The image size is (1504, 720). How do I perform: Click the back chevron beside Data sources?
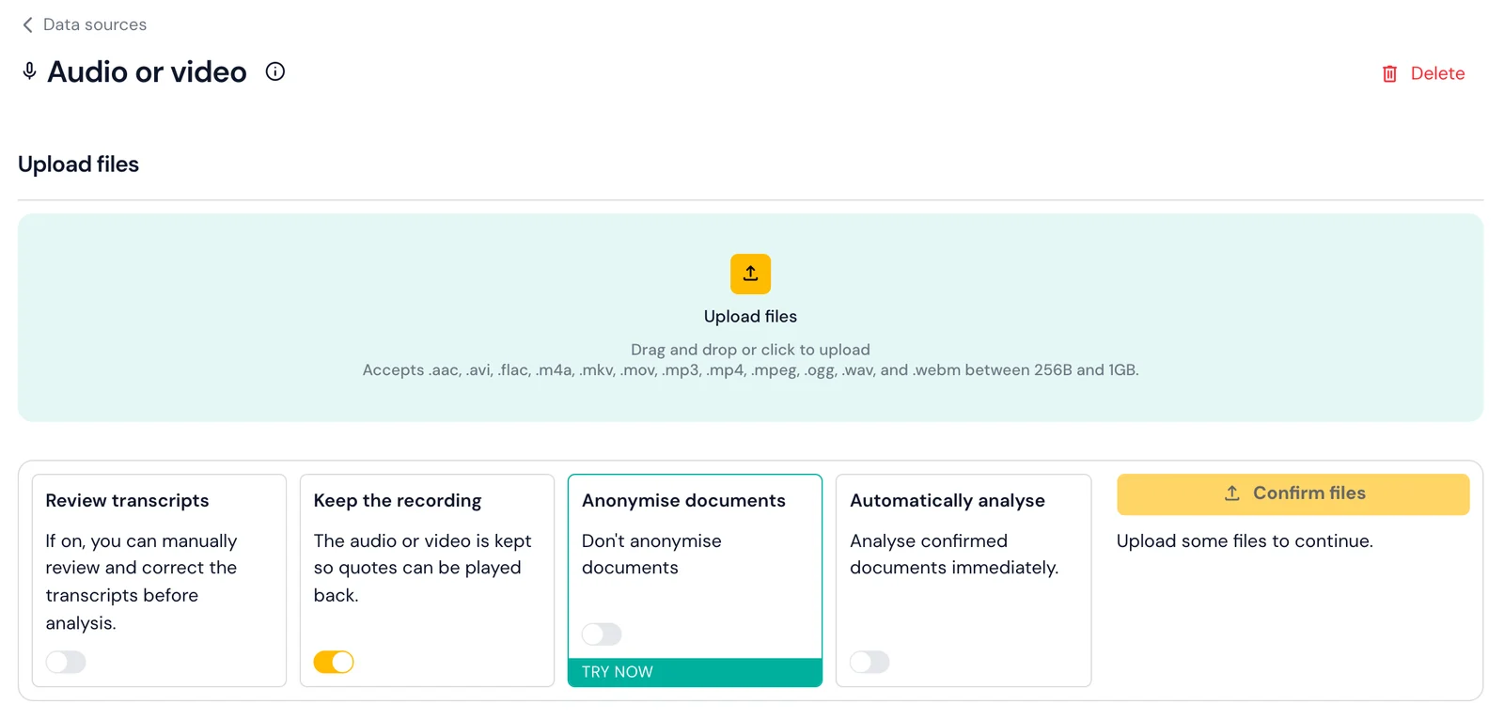pos(27,24)
